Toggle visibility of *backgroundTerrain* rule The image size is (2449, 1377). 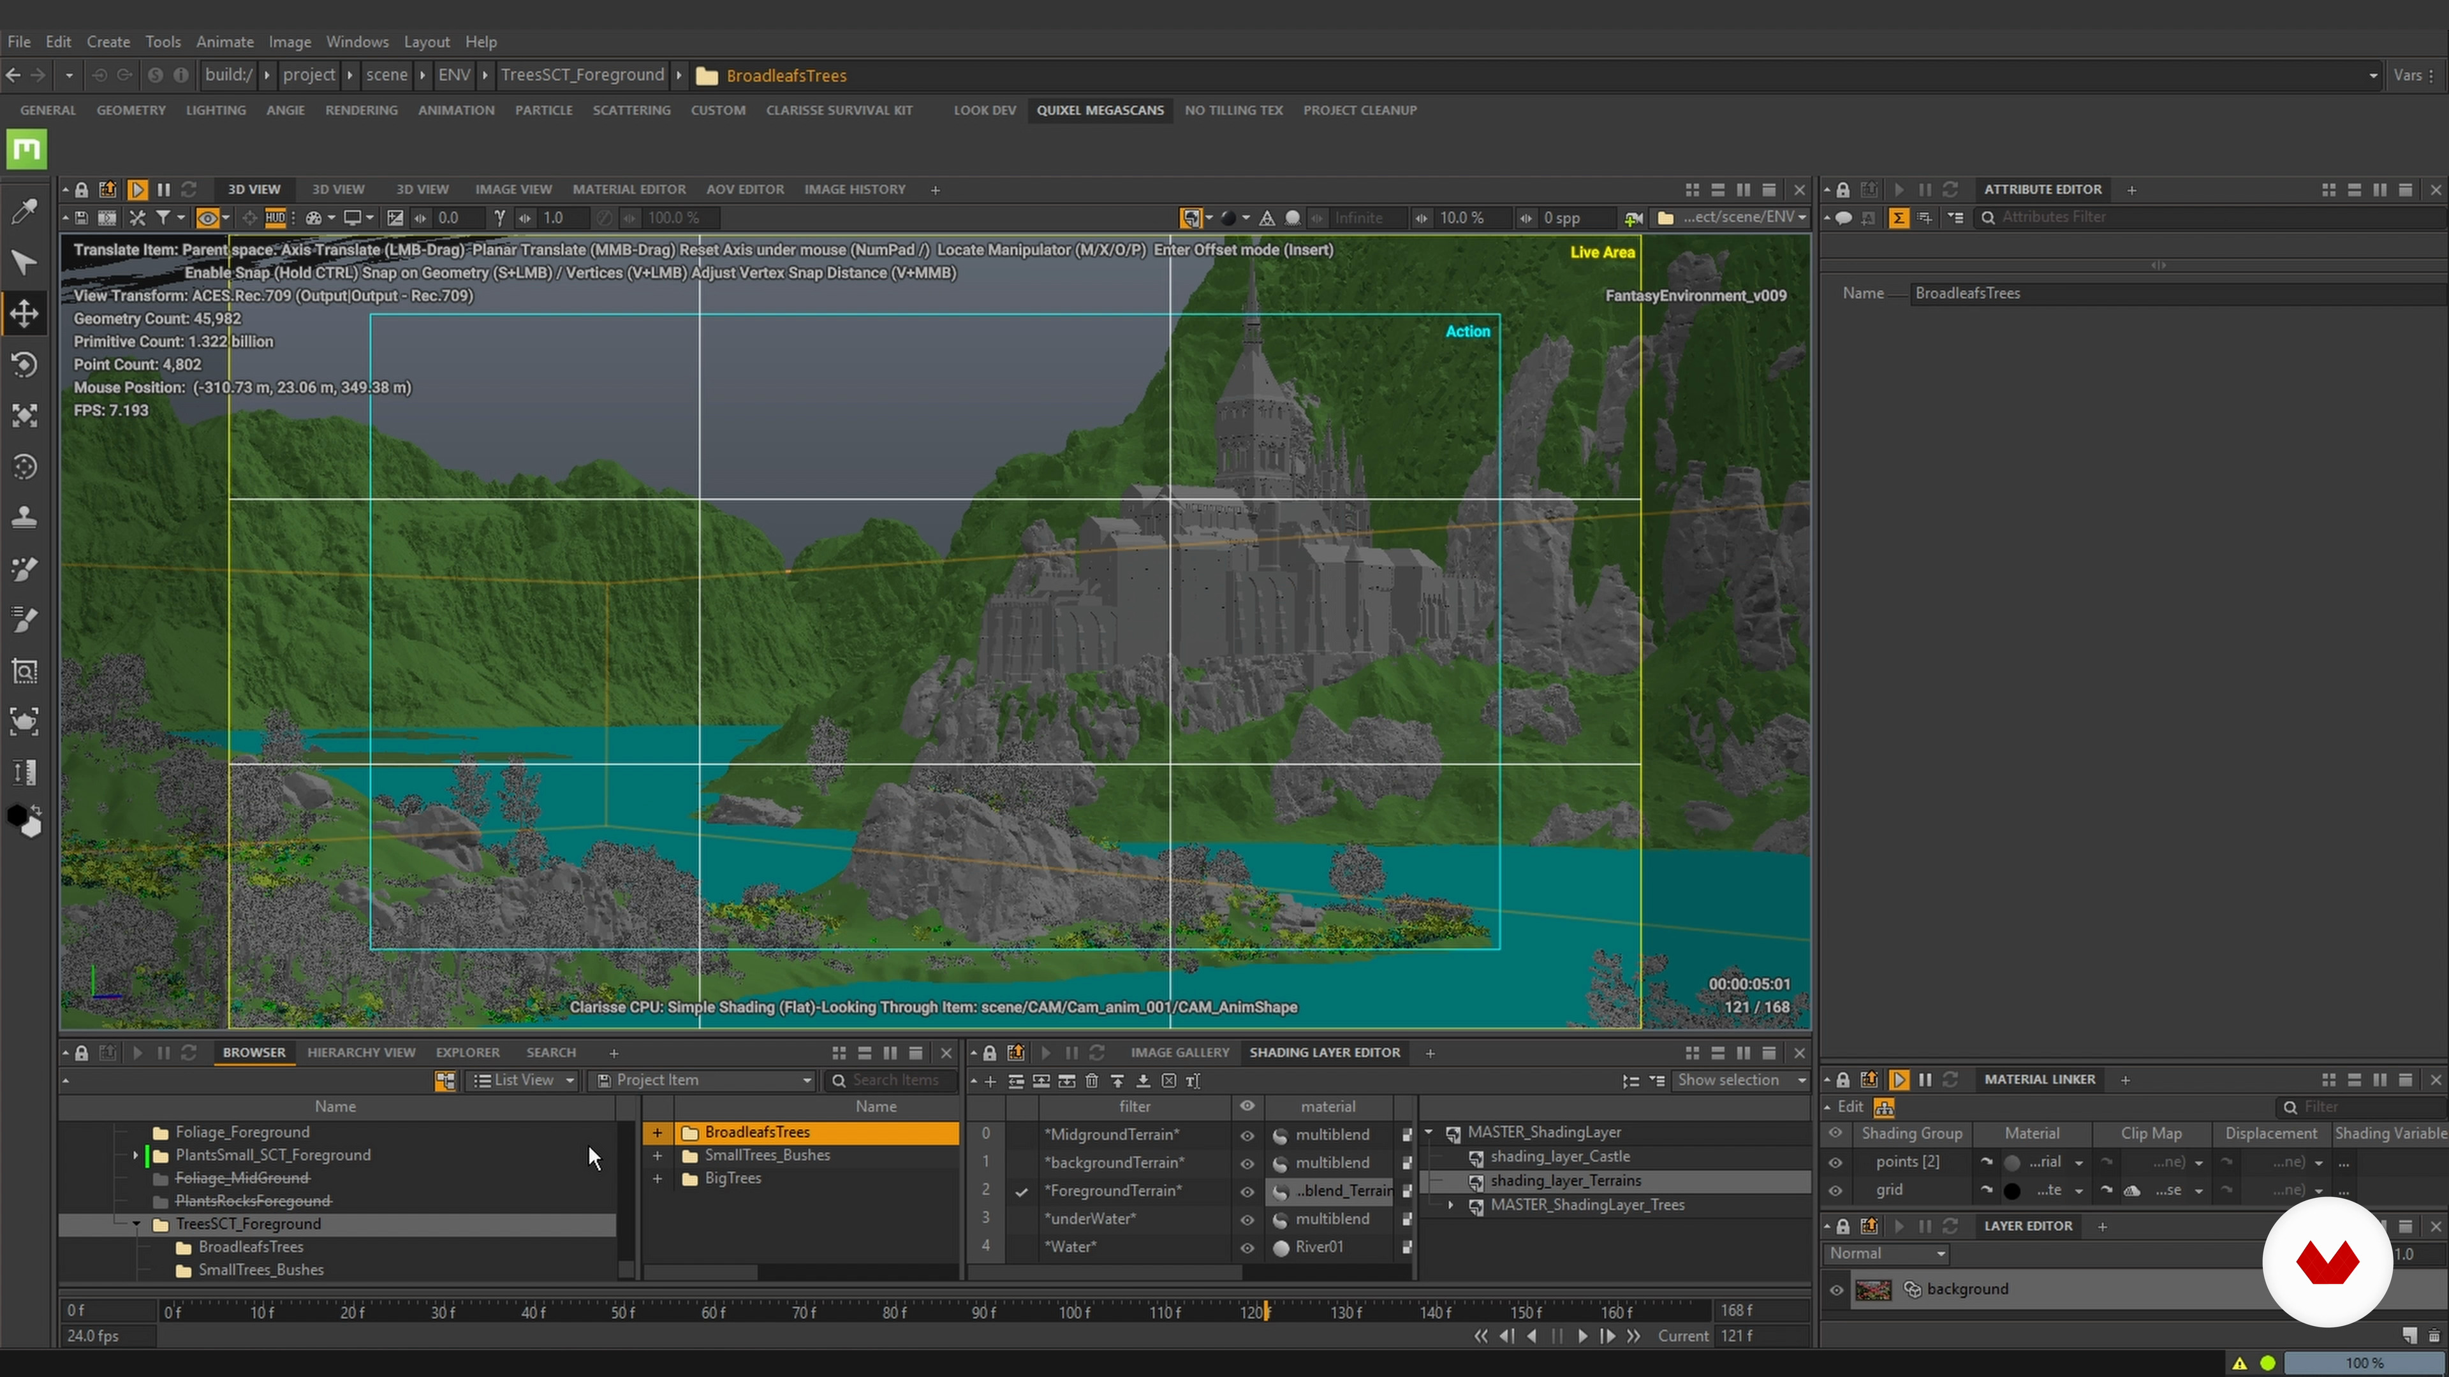1247,1163
